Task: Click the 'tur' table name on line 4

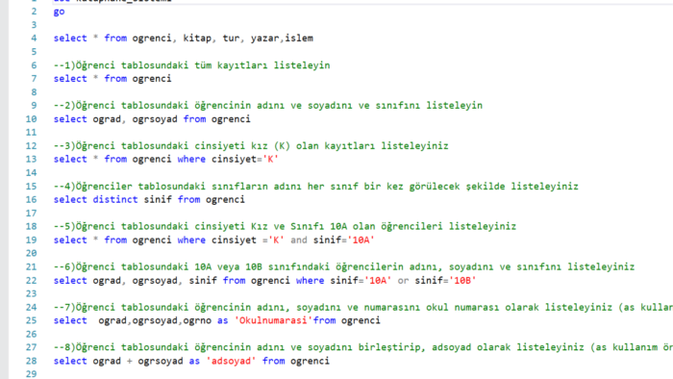Action: pyautogui.click(x=231, y=38)
